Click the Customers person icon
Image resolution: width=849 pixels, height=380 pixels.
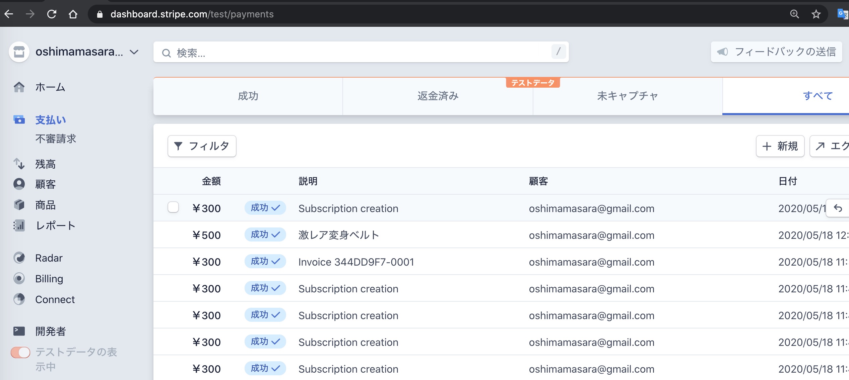pyautogui.click(x=19, y=184)
